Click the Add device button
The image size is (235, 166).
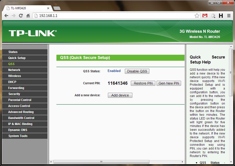pyautogui.click(x=120, y=95)
